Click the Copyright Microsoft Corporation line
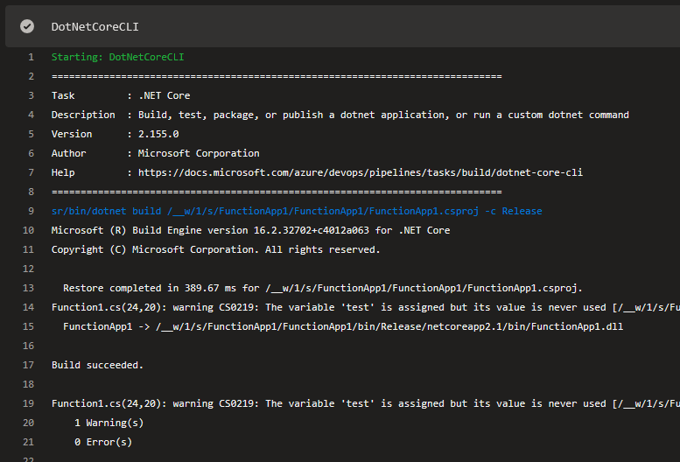680x462 pixels. [x=215, y=249]
